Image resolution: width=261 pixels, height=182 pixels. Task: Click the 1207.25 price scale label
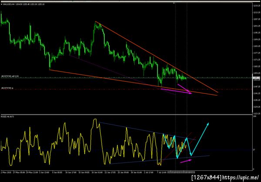click(257, 19)
